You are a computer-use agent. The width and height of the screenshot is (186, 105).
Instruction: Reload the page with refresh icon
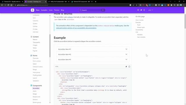coord(8,5)
